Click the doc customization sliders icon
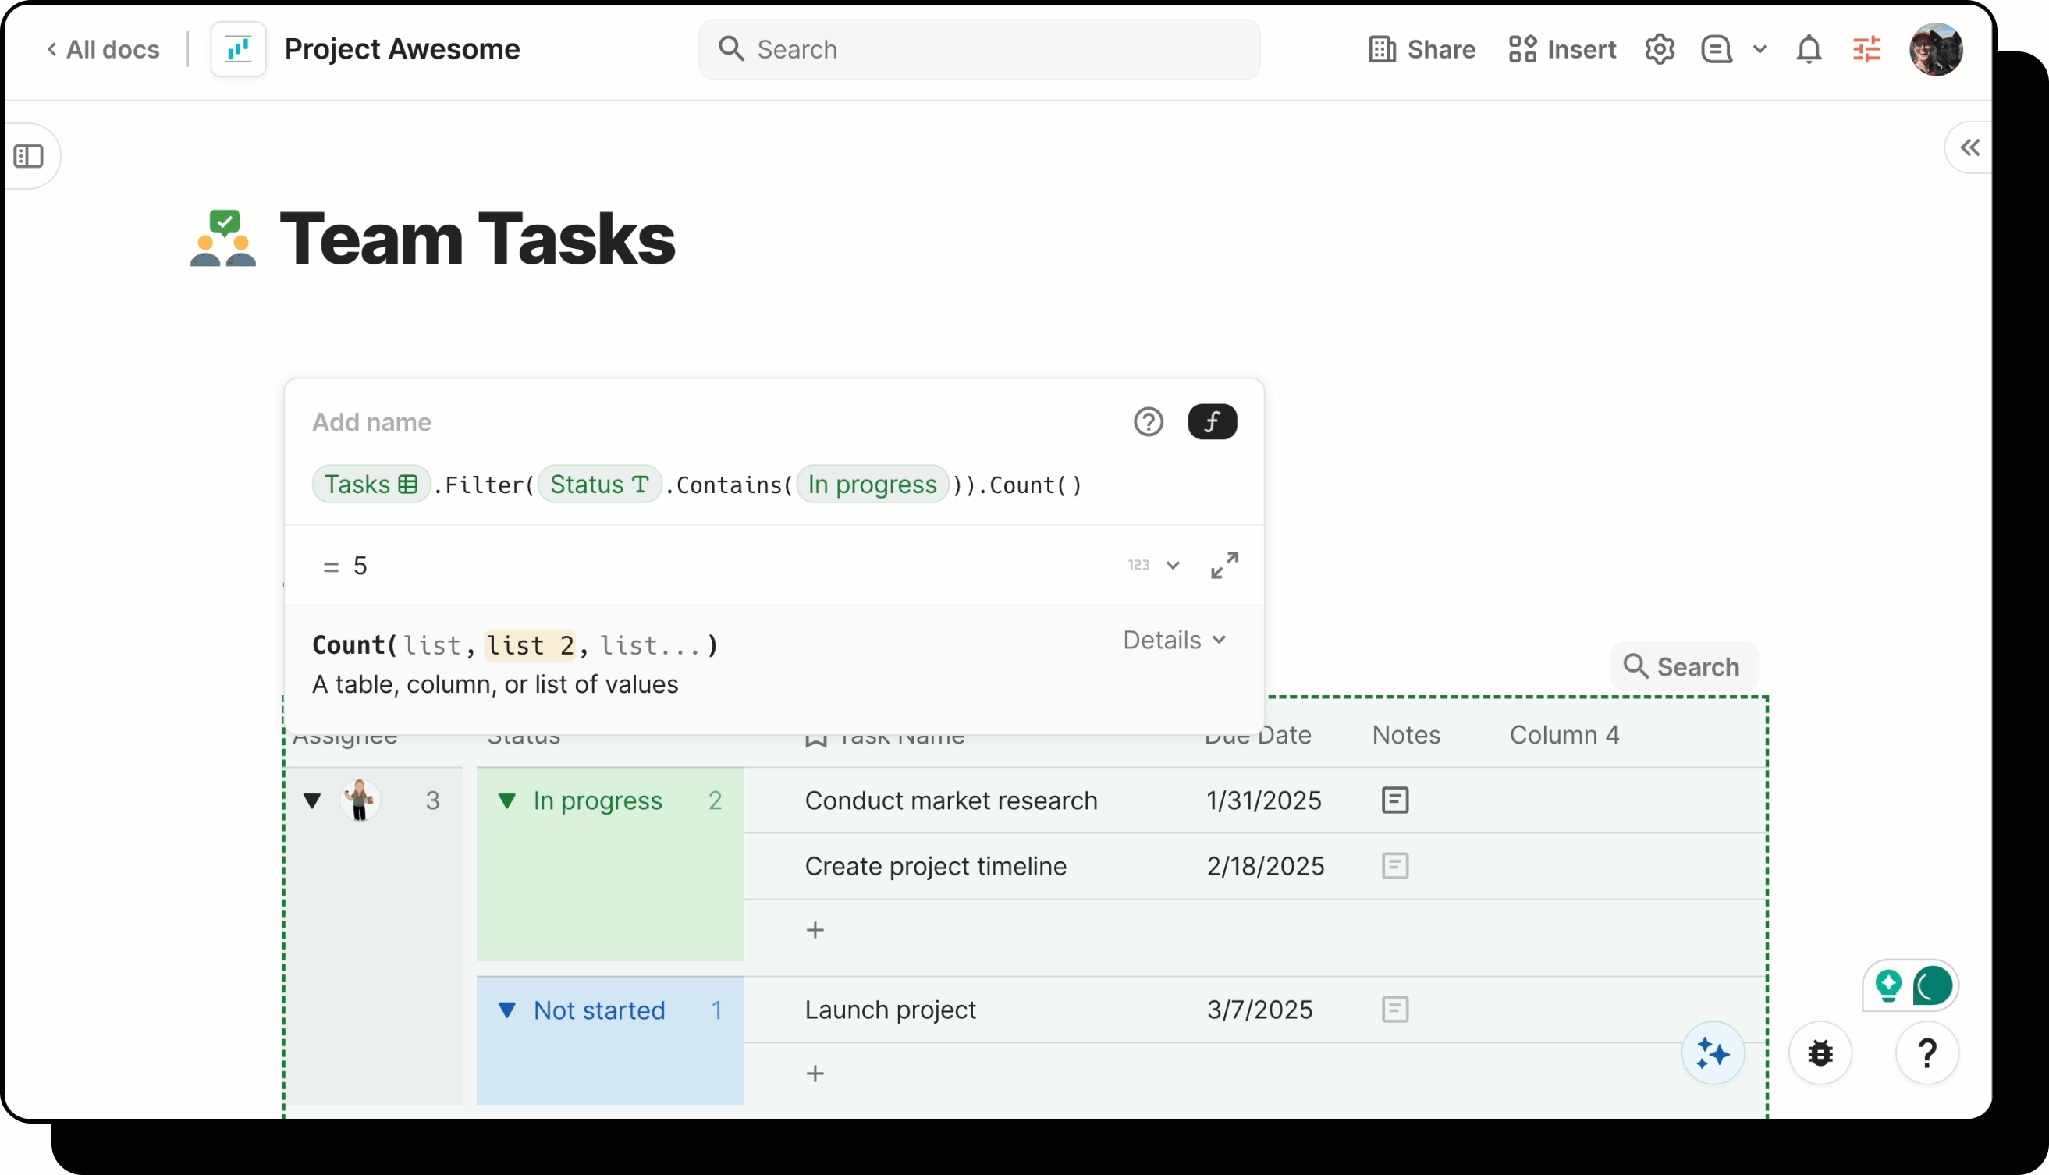Image resolution: width=2049 pixels, height=1175 pixels. [1866, 49]
